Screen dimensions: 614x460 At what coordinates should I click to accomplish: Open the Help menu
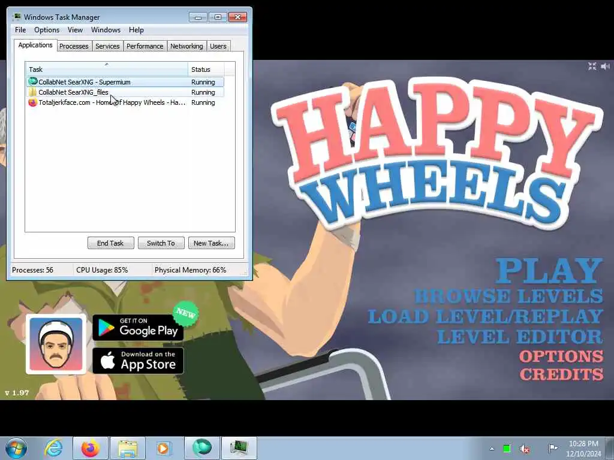pos(136,30)
